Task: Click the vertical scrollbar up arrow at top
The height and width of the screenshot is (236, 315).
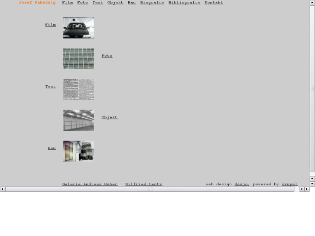Action: tap(312, 3)
